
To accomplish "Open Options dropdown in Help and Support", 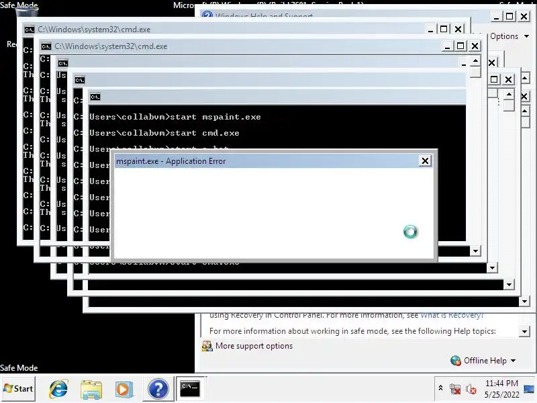I will (509, 36).
